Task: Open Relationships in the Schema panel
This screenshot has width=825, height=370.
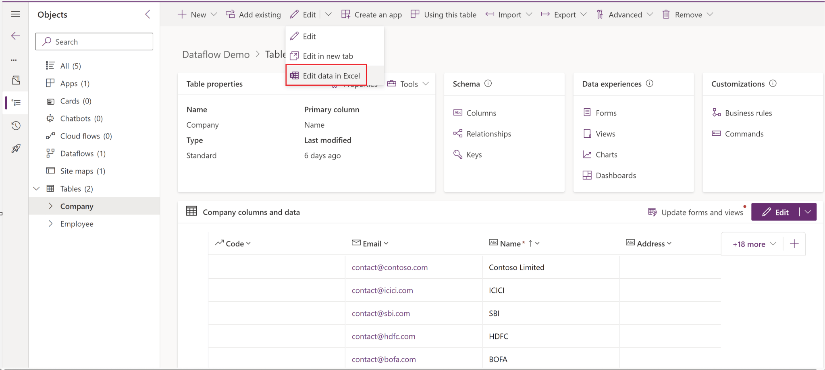Action: [x=488, y=133]
